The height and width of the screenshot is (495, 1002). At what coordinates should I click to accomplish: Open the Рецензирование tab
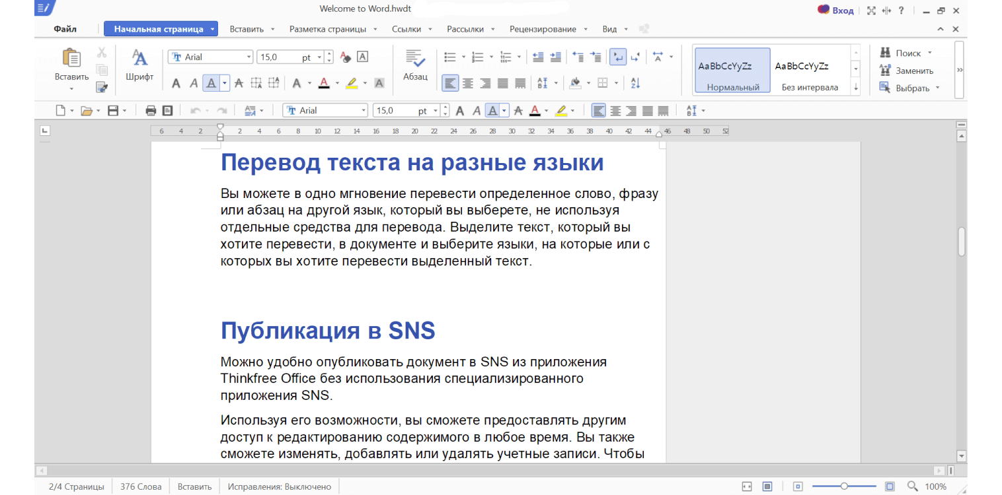543,29
